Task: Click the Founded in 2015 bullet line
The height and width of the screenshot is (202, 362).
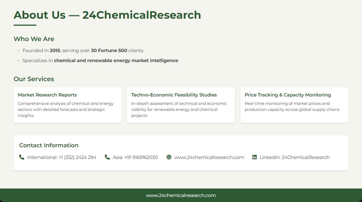Action: coord(83,50)
